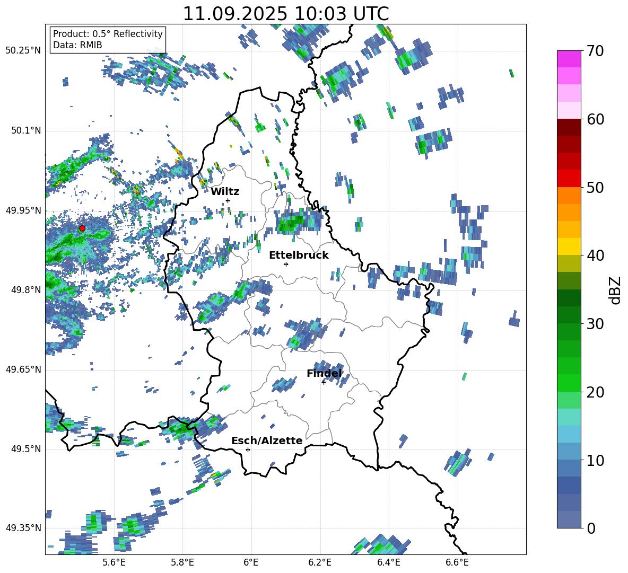Image resolution: width=628 pixels, height=573 pixels.
Task: Pick the pale pink swatch above 60 dBZ
Action: click(x=569, y=110)
